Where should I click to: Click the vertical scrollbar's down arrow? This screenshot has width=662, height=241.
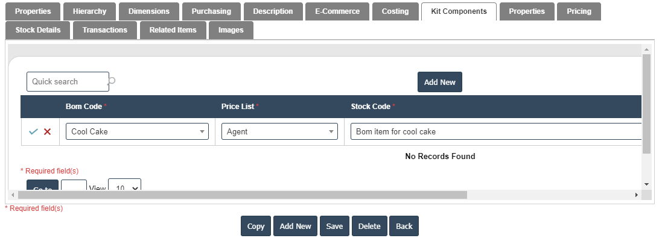click(646, 184)
